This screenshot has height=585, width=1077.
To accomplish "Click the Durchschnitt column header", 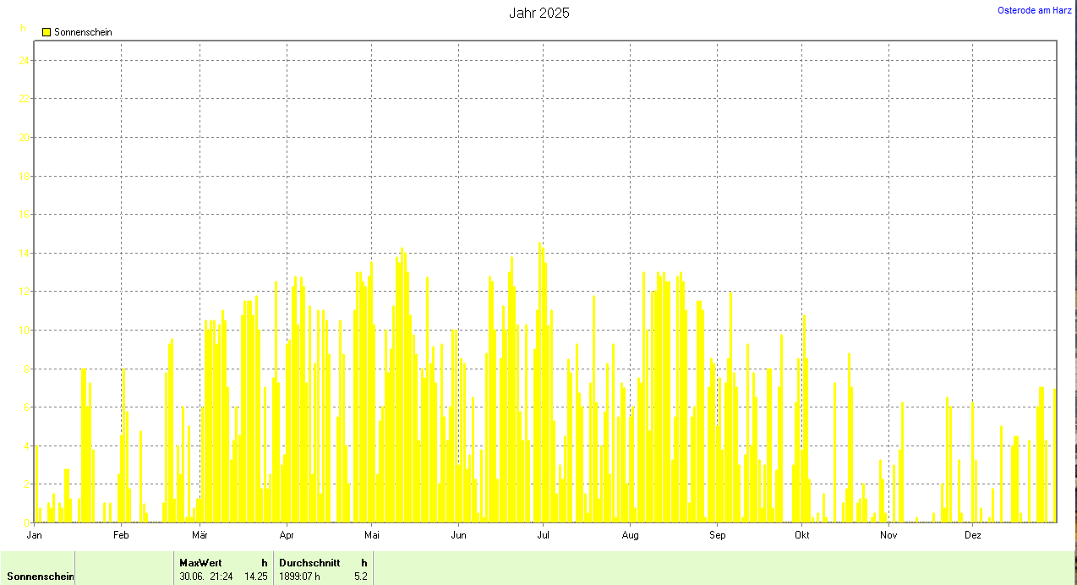I will coord(309,562).
